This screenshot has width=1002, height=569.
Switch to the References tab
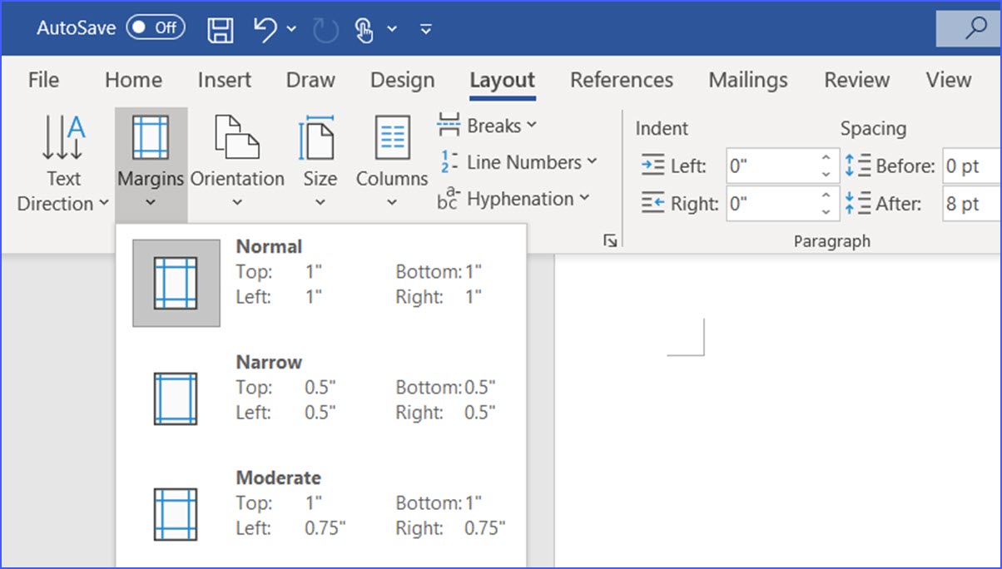tap(622, 80)
